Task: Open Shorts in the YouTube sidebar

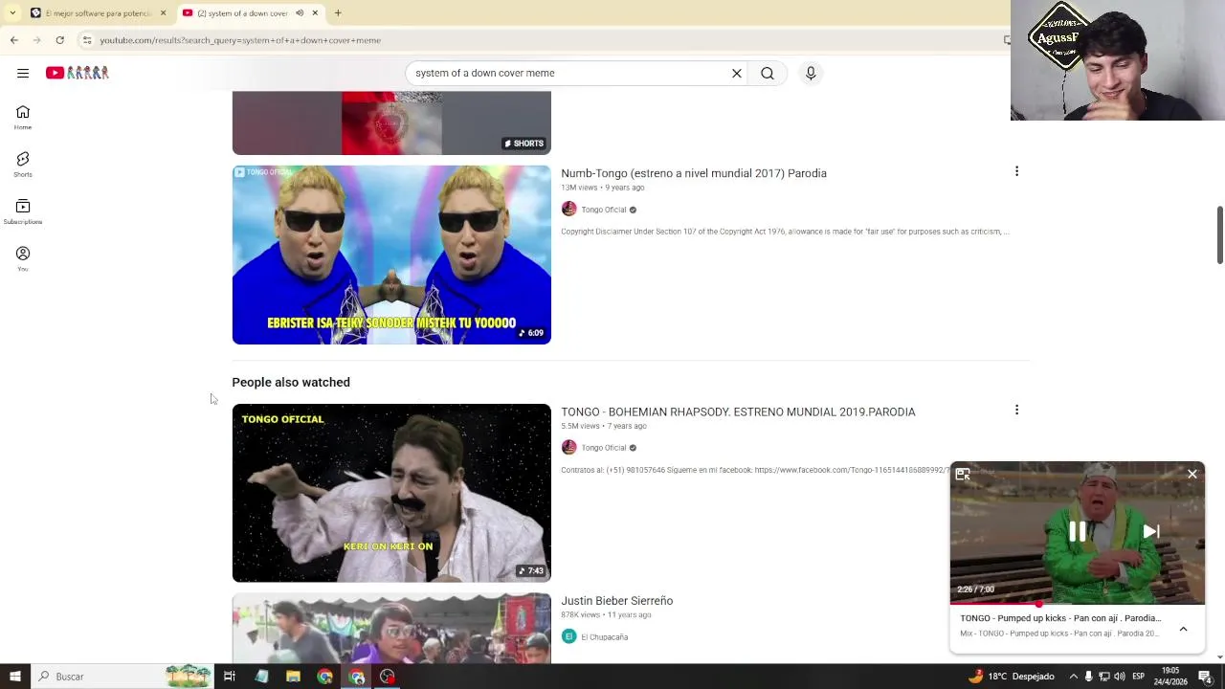Action: point(23,165)
